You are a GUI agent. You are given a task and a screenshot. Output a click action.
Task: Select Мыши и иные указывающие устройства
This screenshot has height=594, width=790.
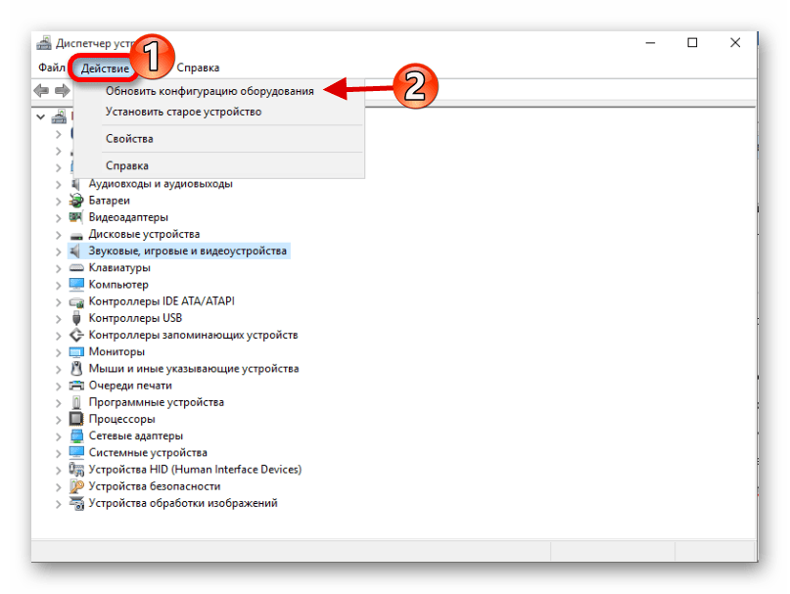pos(194,368)
